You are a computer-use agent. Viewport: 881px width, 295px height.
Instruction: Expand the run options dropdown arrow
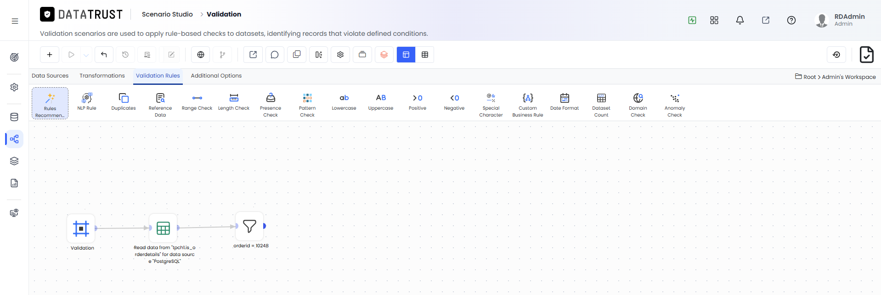pyautogui.click(x=86, y=55)
